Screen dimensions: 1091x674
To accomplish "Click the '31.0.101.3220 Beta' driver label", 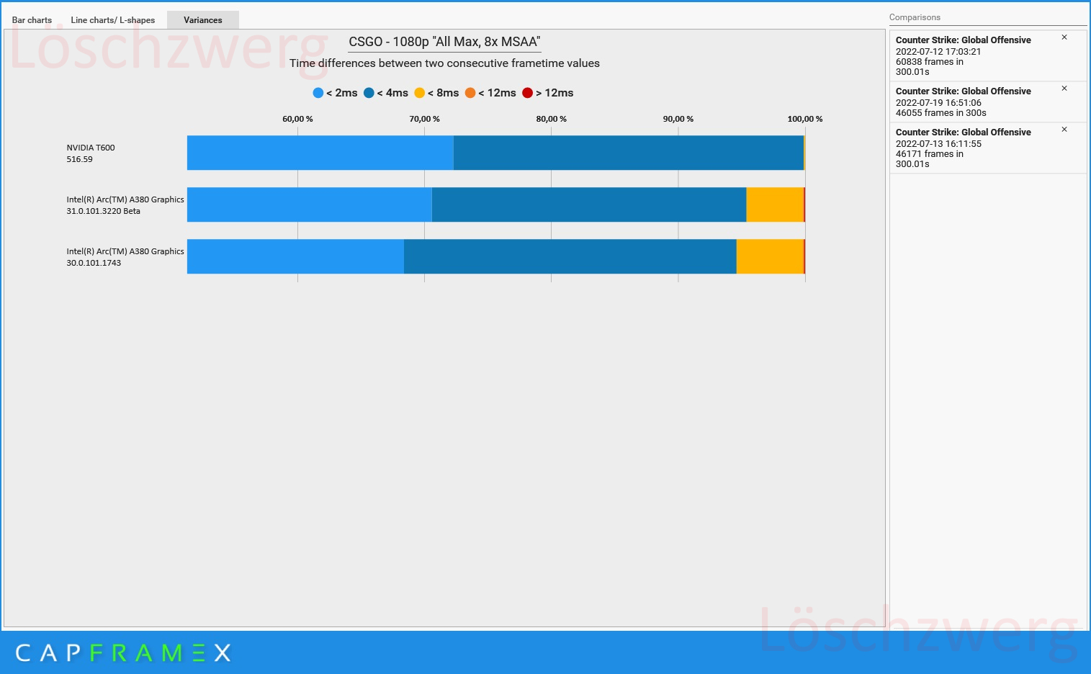I will pos(104,211).
